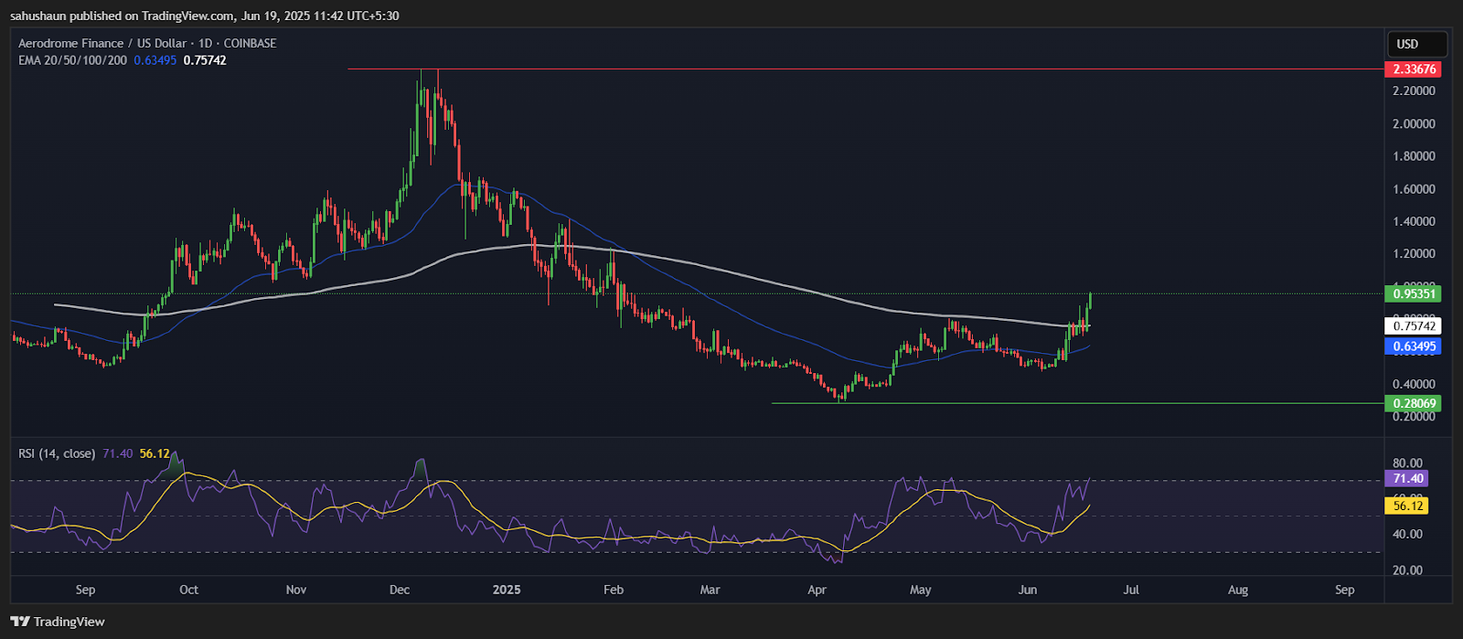Click the purple 71.40 RSI axis label
This screenshot has width=1463, height=639.
pyautogui.click(x=1407, y=479)
